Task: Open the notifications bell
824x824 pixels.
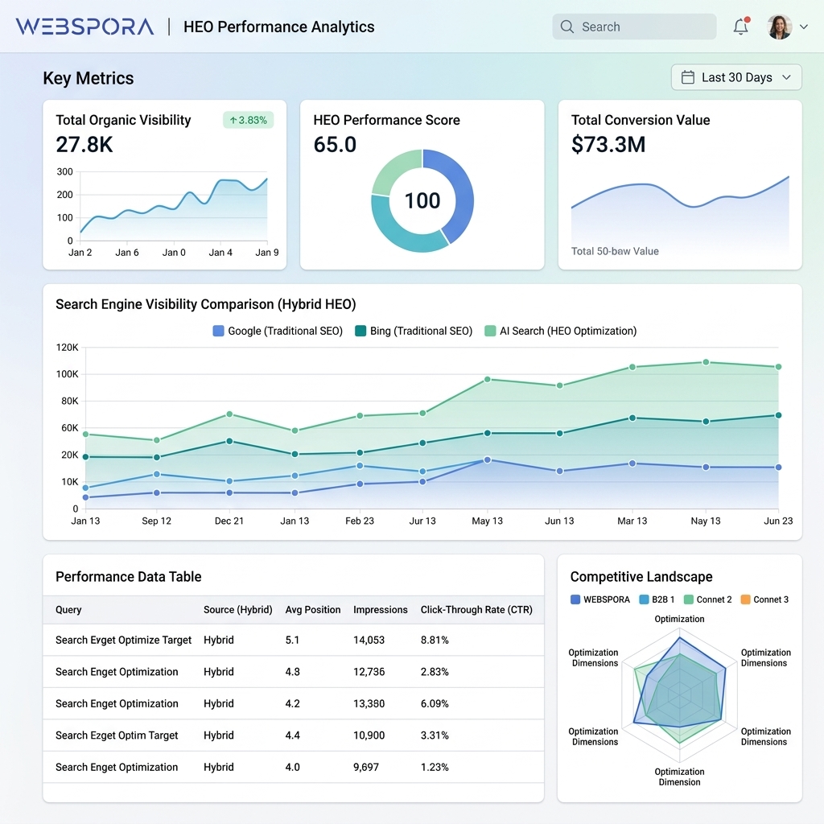Action: point(741,26)
